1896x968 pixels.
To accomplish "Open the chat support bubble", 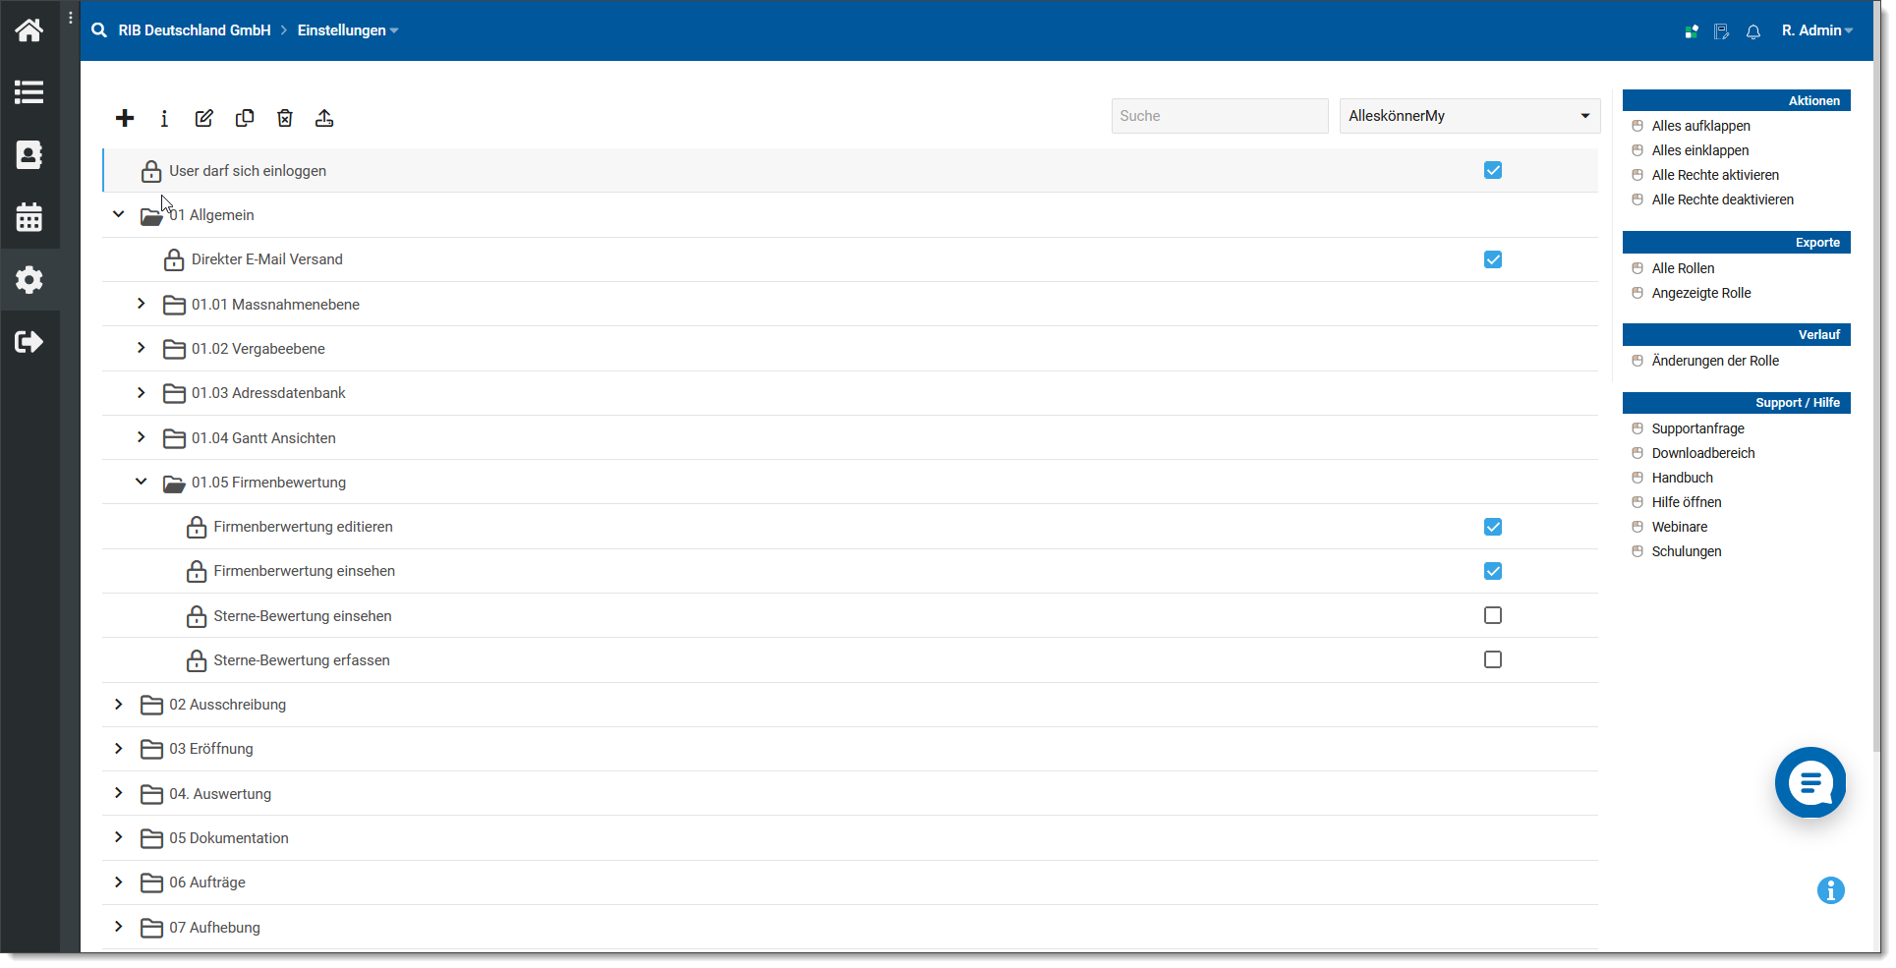I will (x=1810, y=782).
